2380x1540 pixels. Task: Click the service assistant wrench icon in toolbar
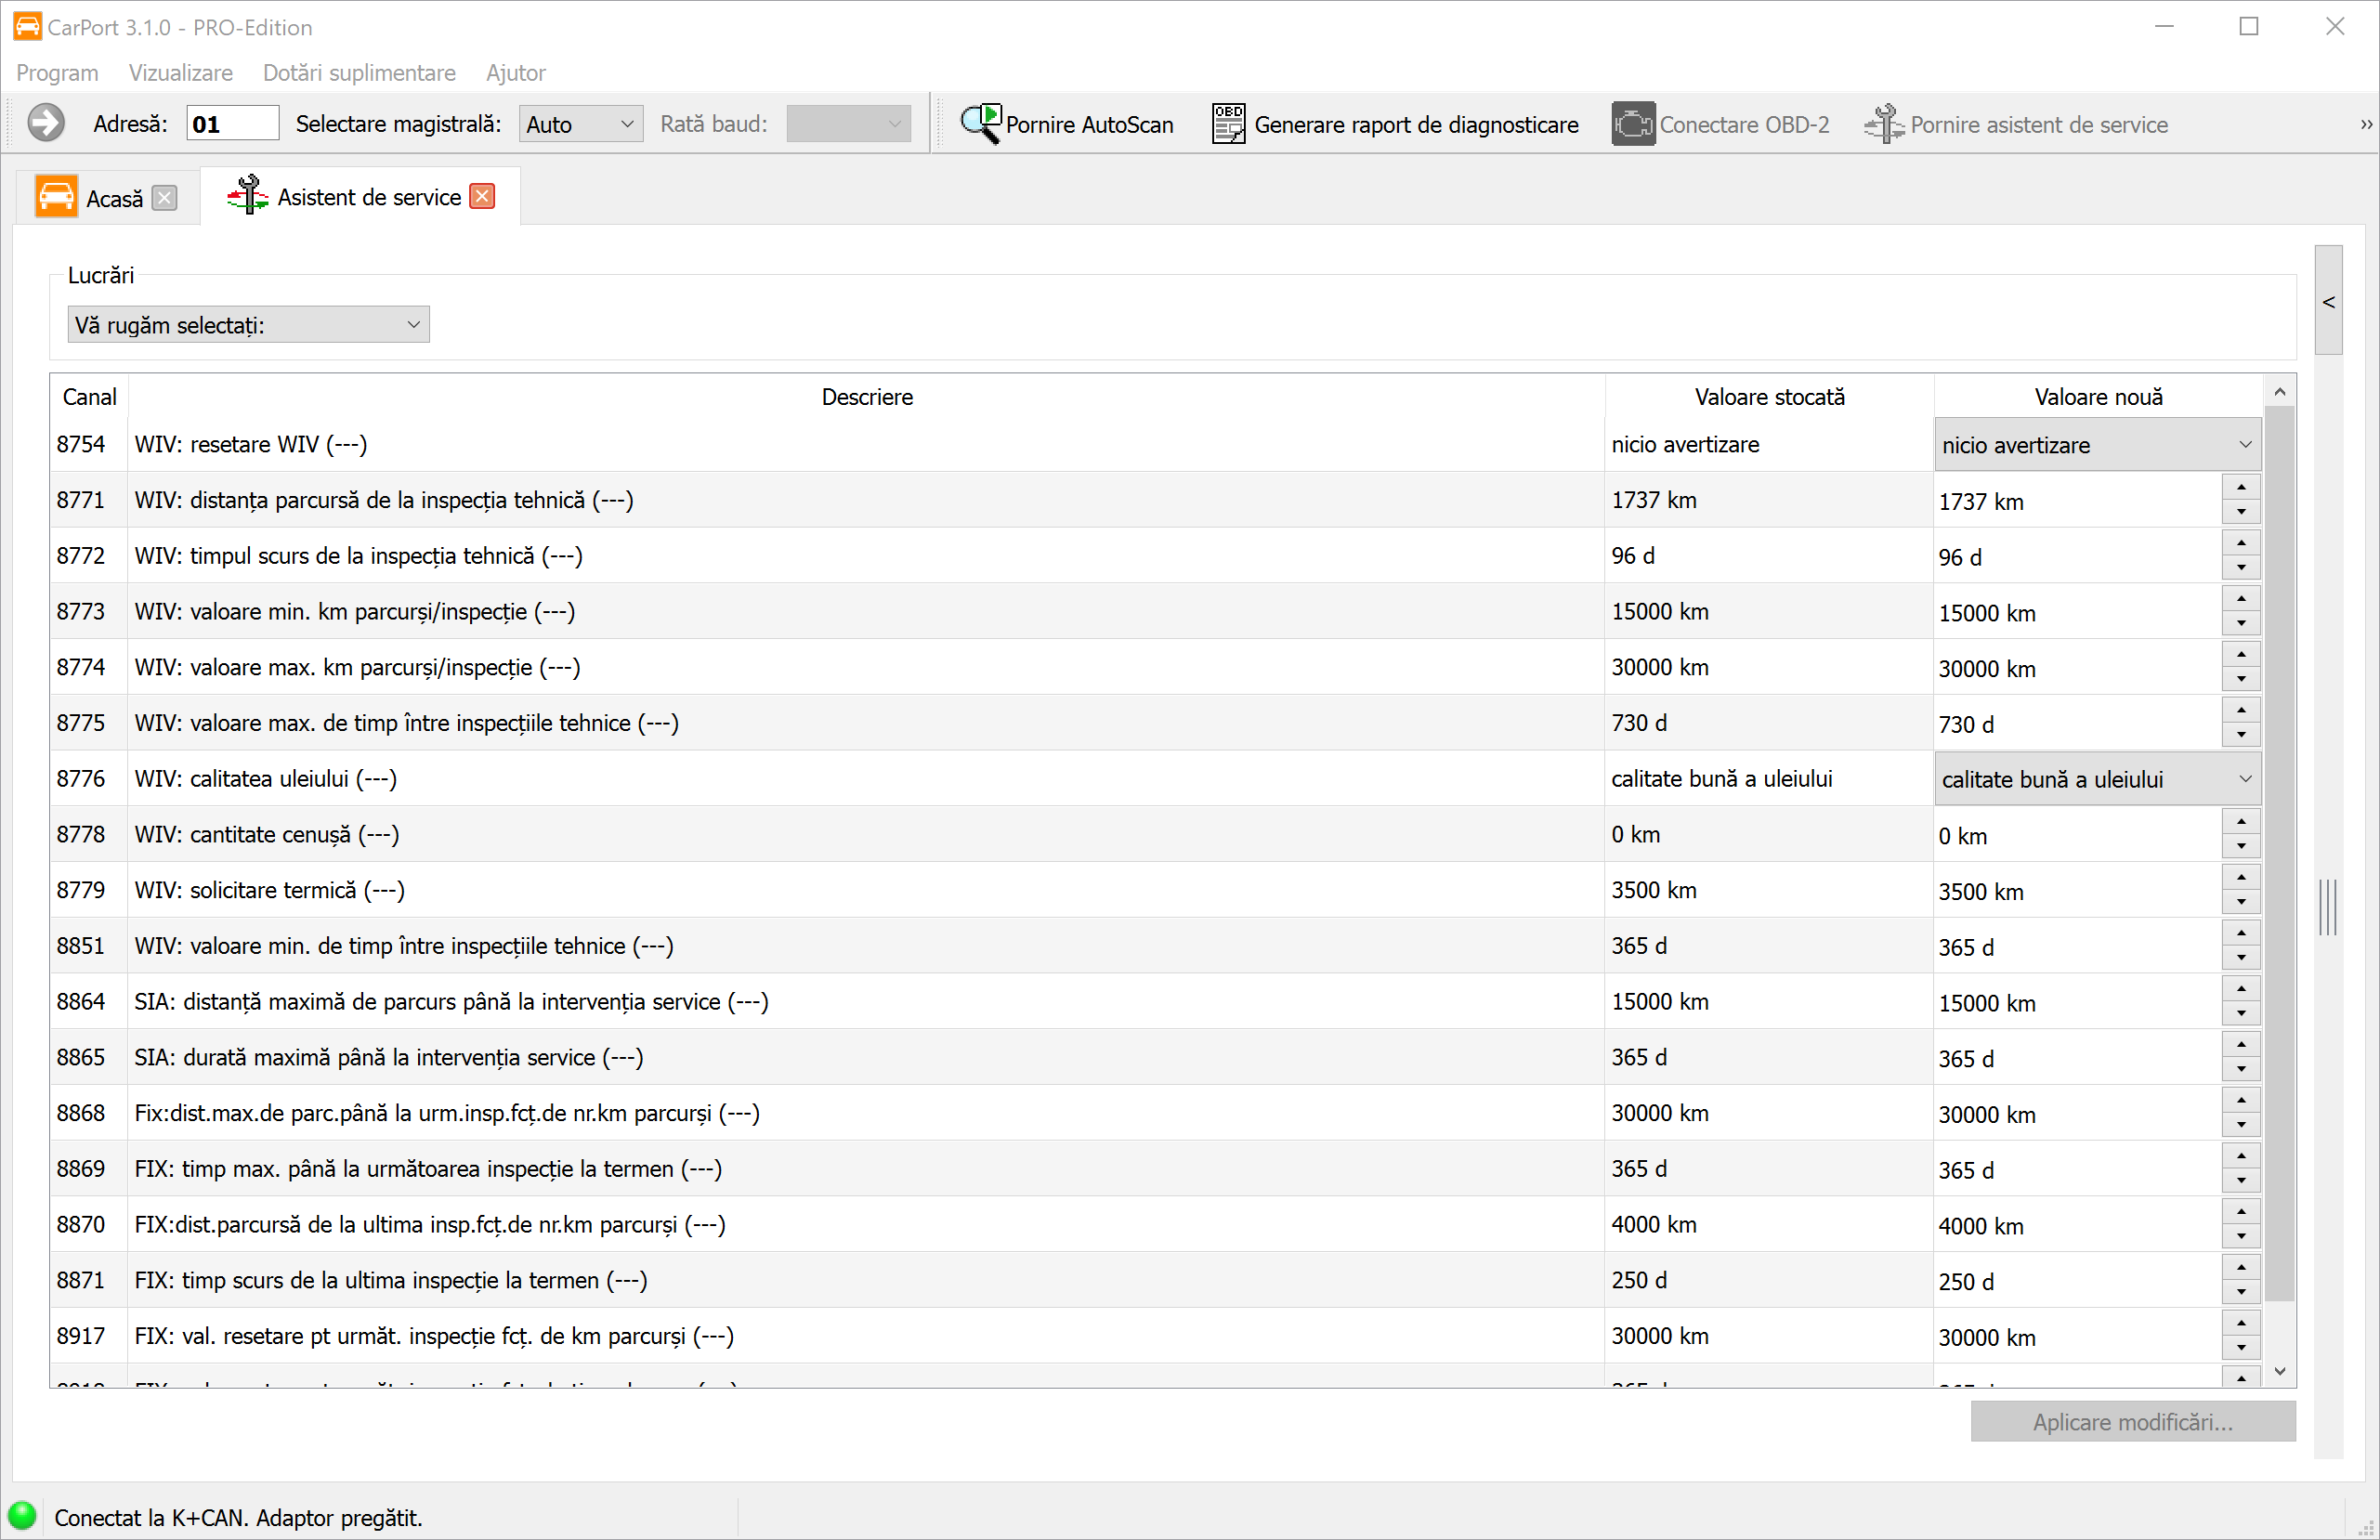tap(1884, 124)
